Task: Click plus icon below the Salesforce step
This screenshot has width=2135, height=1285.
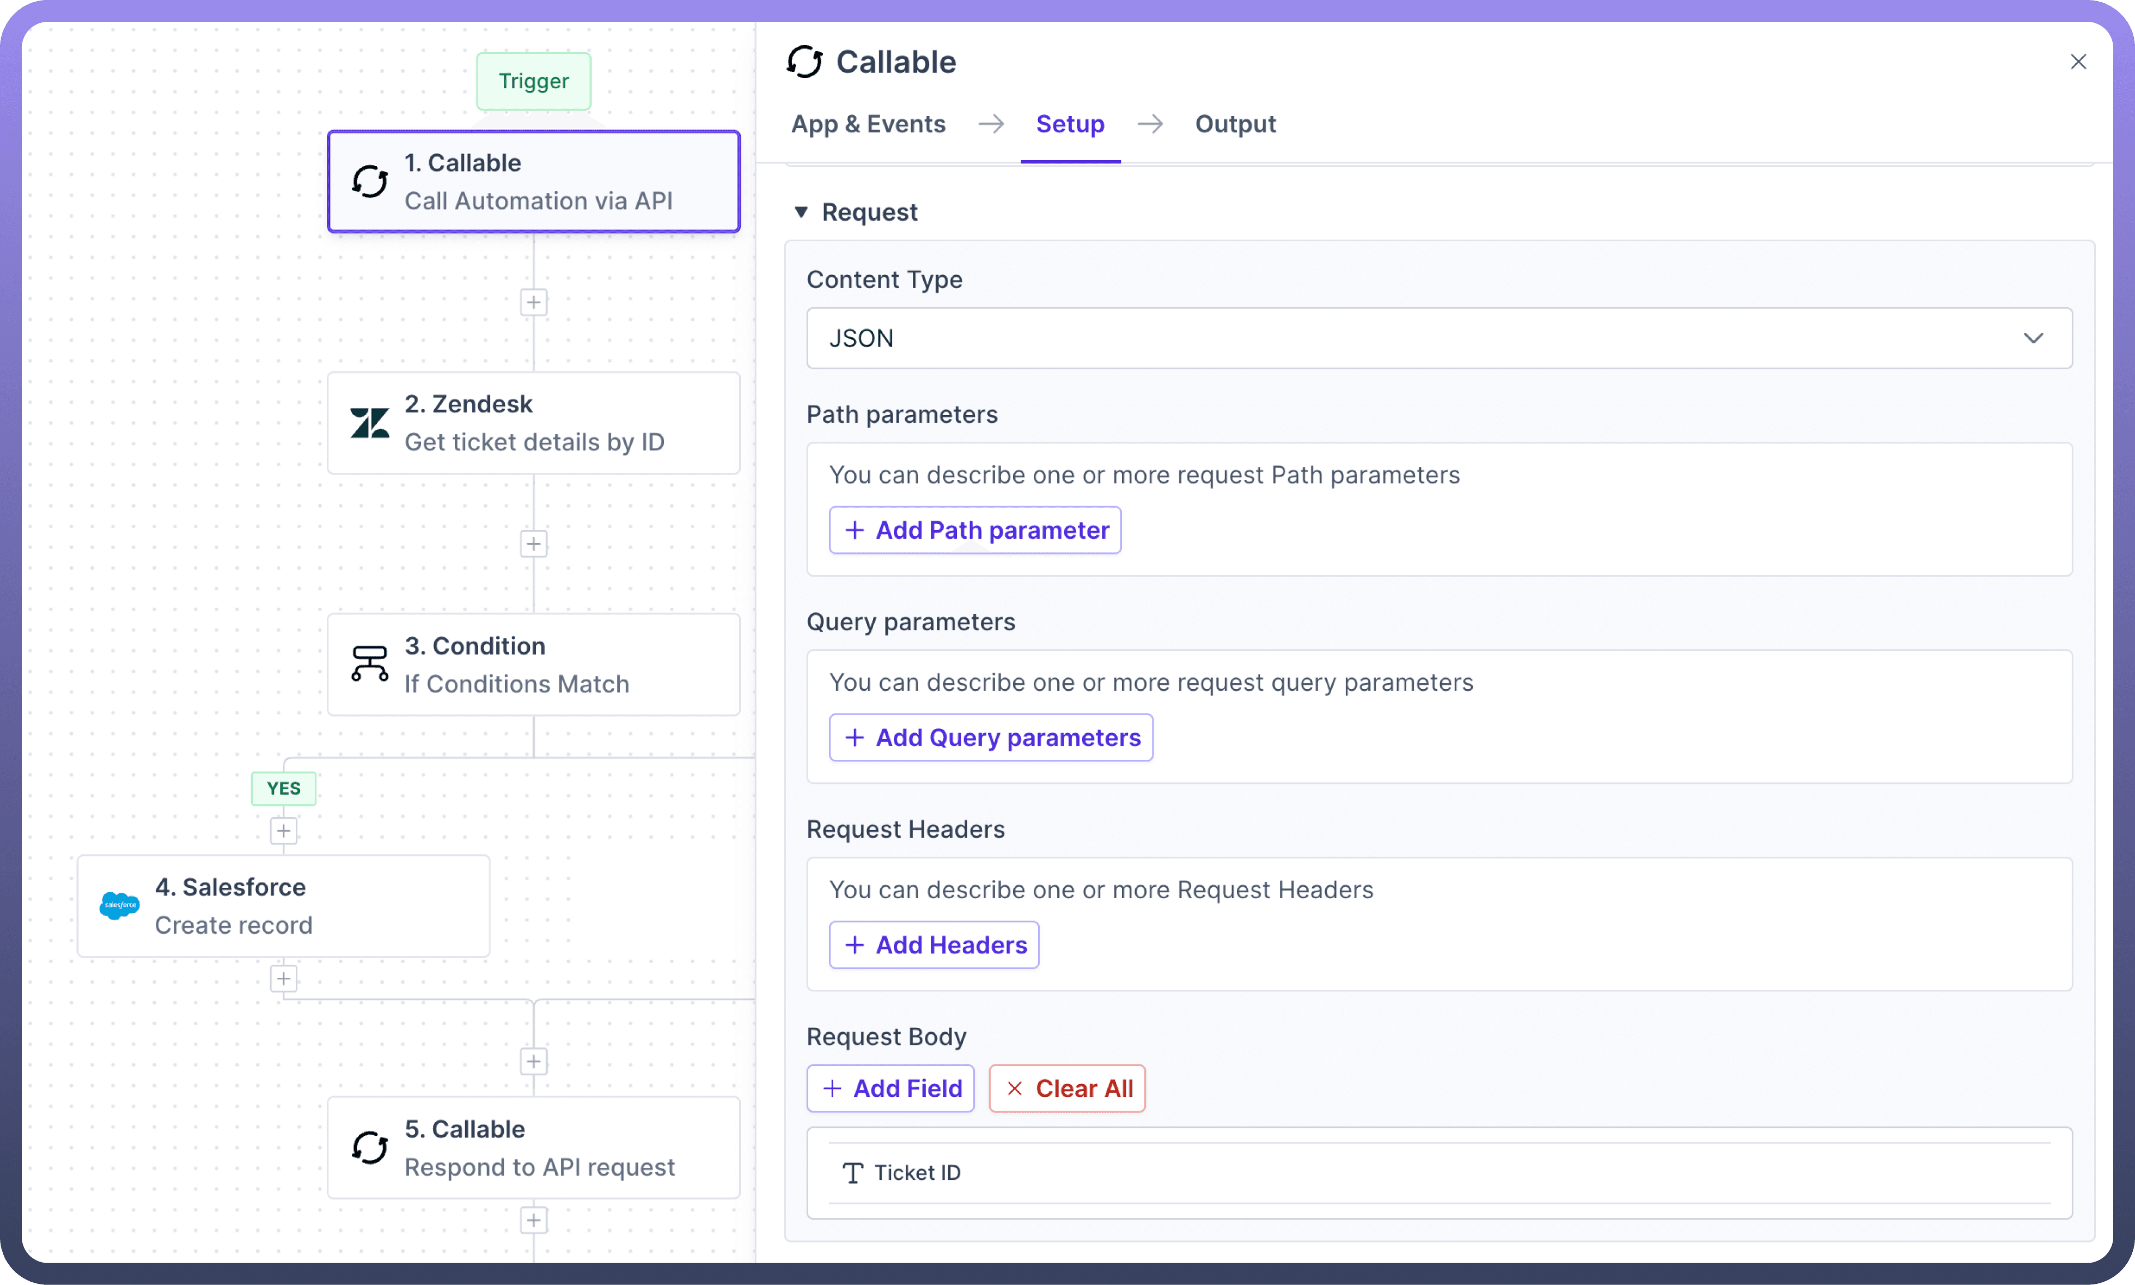Action: click(x=283, y=978)
